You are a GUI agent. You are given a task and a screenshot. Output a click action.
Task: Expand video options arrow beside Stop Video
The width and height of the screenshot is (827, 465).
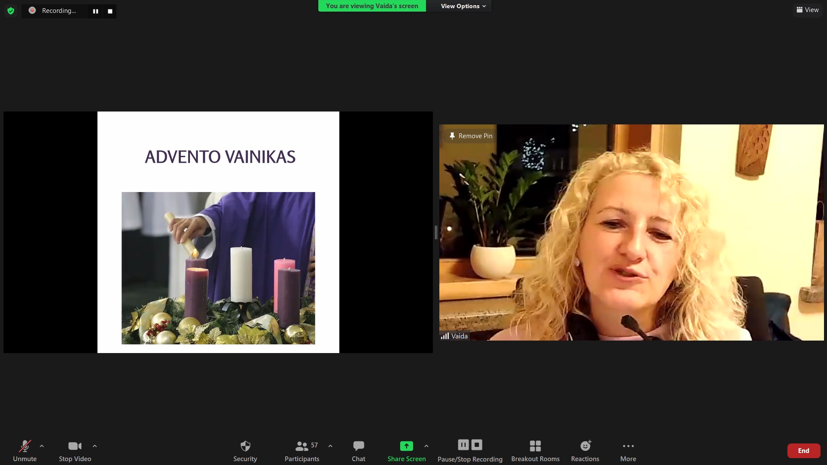click(x=95, y=446)
